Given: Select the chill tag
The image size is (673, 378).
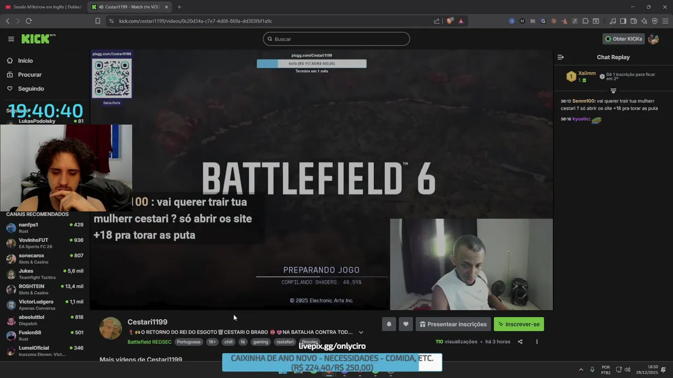Looking at the screenshot, I should pos(228,342).
